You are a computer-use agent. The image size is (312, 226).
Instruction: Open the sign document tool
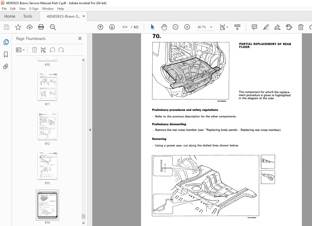coord(277,27)
